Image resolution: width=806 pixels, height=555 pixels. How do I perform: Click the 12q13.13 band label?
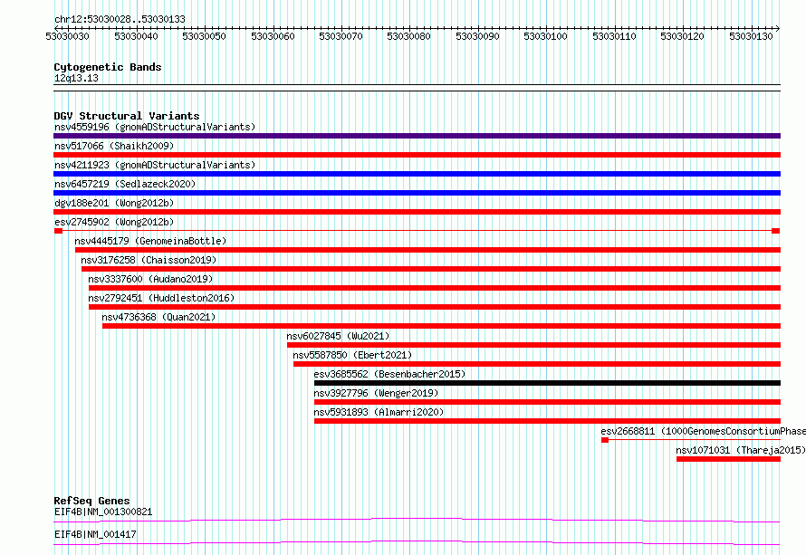coord(76,78)
